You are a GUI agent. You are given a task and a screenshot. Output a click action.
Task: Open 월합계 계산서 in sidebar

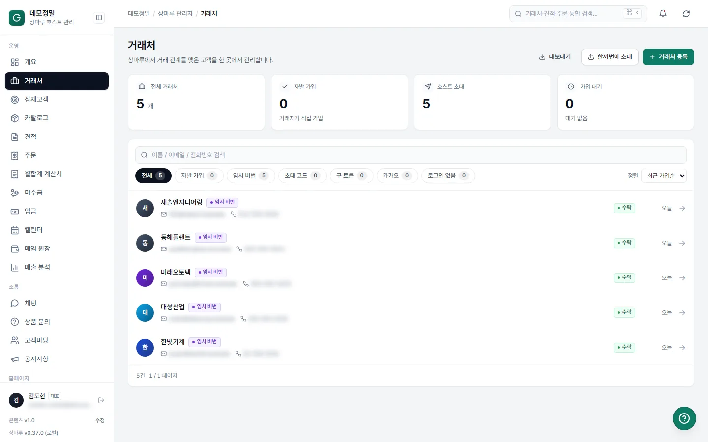click(x=57, y=174)
